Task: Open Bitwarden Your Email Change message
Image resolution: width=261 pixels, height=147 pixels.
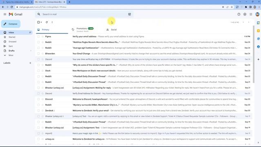Action: pyautogui.click(x=144, y=53)
